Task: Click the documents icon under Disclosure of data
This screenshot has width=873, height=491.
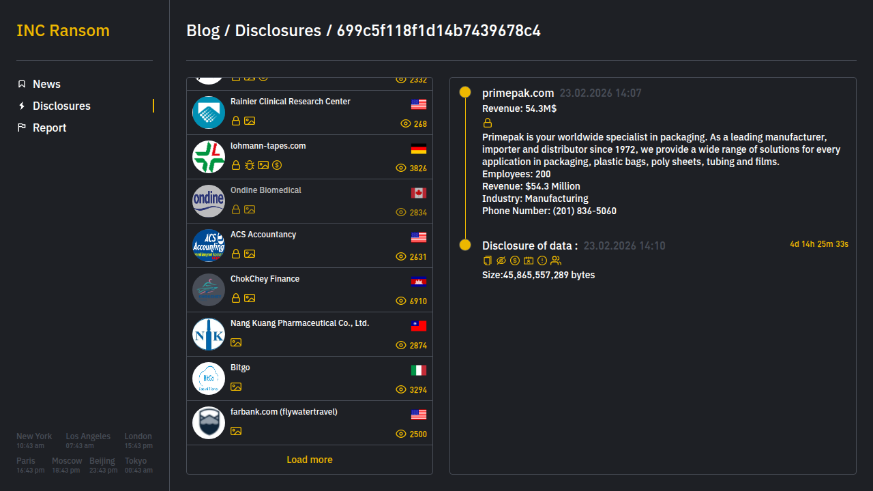Action: click(x=488, y=261)
